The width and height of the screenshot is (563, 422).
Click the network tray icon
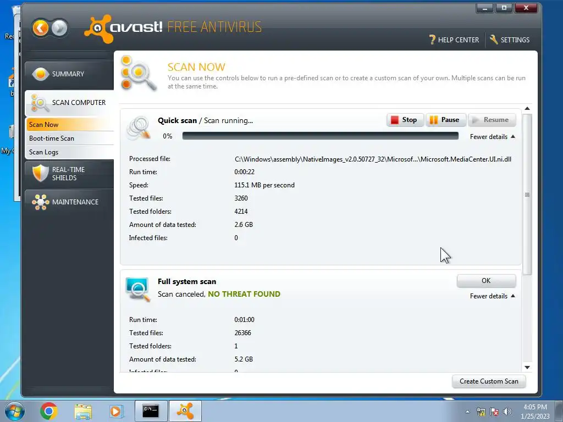481,412
